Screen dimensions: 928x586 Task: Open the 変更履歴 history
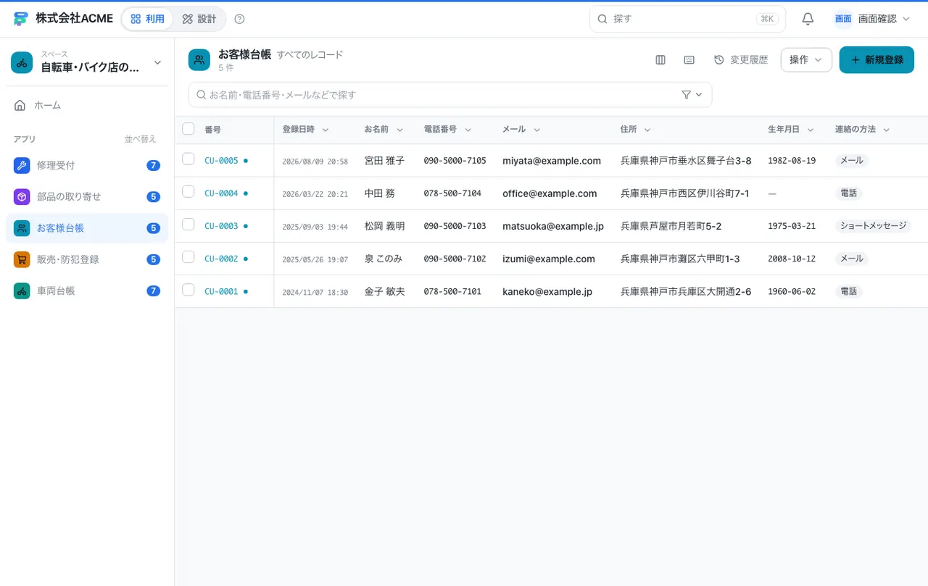coord(741,60)
